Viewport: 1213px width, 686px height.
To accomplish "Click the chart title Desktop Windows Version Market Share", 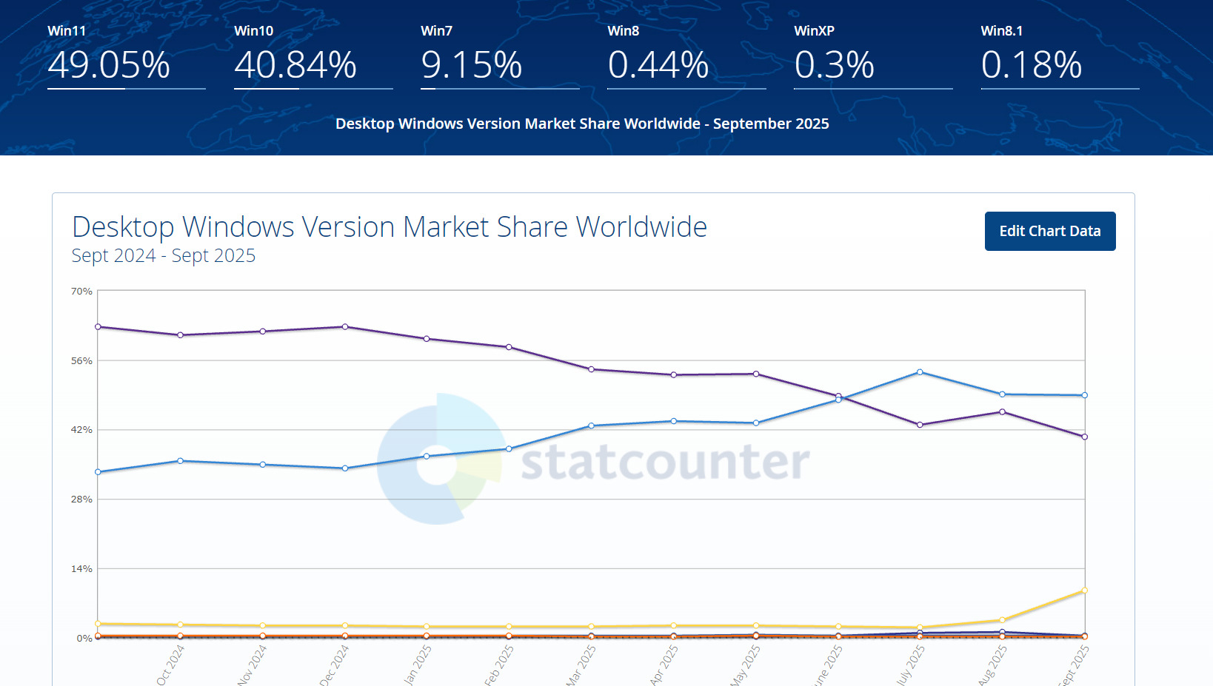I will coord(390,226).
